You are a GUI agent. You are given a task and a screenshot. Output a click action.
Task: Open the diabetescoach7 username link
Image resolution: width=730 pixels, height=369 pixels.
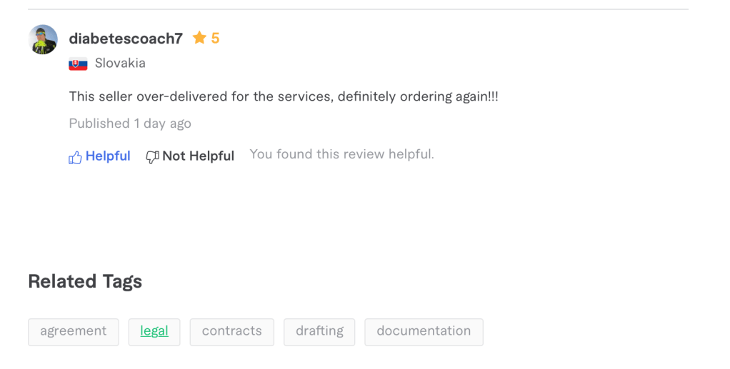pyautogui.click(x=126, y=39)
